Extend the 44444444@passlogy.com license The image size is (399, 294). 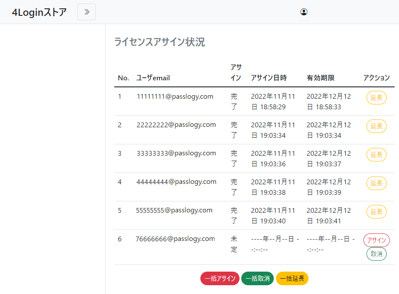click(x=376, y=183)
